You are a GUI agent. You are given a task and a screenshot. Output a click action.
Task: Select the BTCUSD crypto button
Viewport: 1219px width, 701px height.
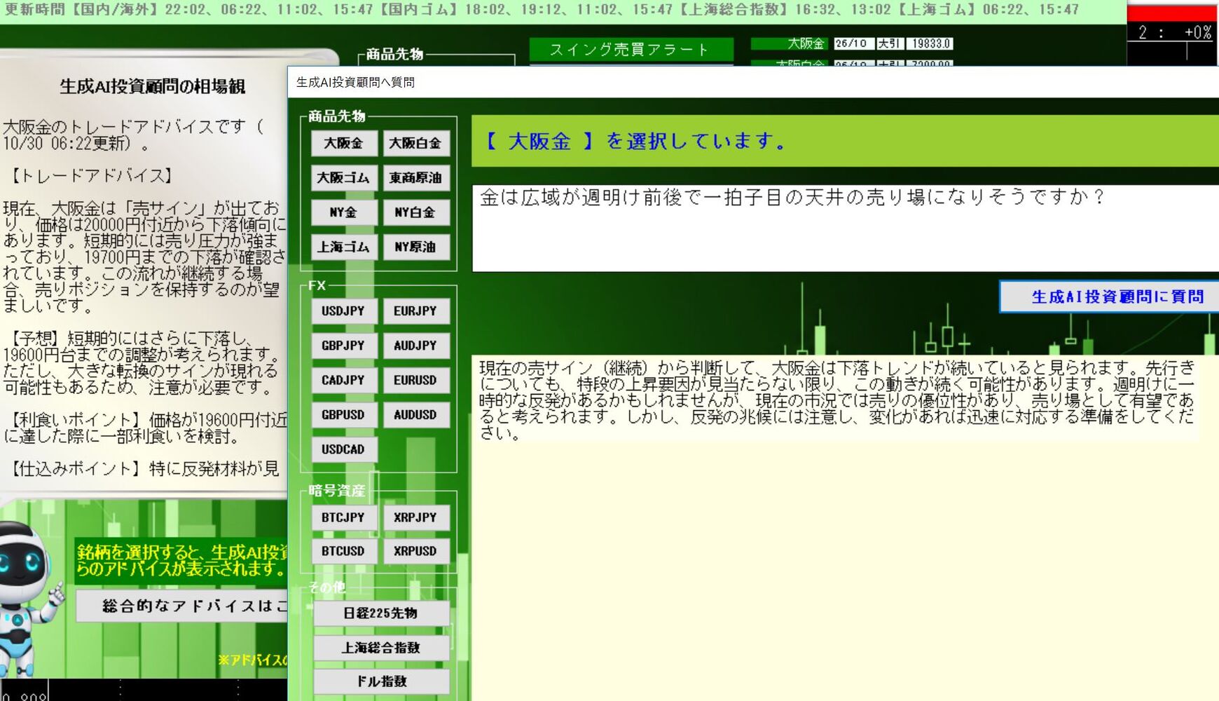point(344,551)
